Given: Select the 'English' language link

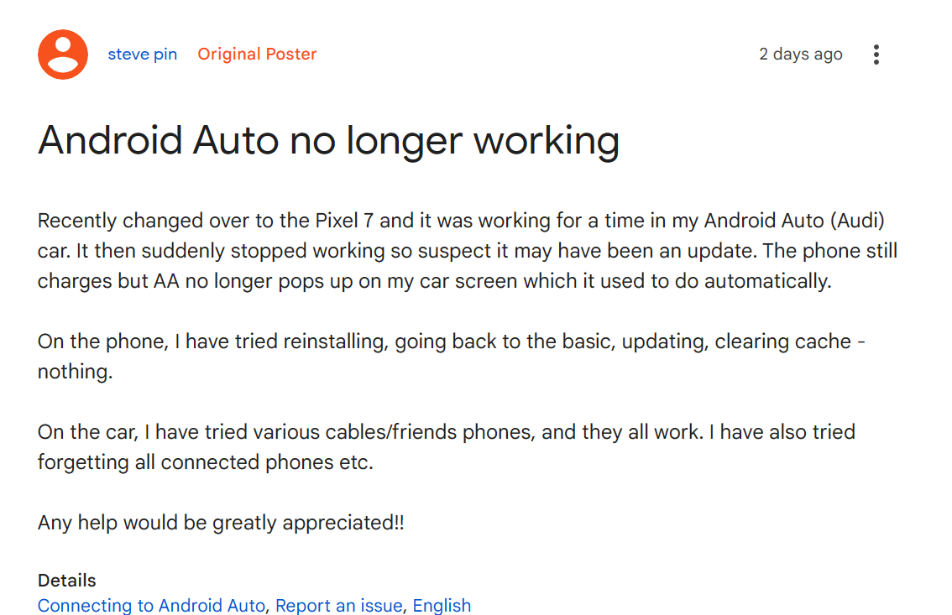Looking at the screenshot, I should pyautogui.click(x=442, y=605).
